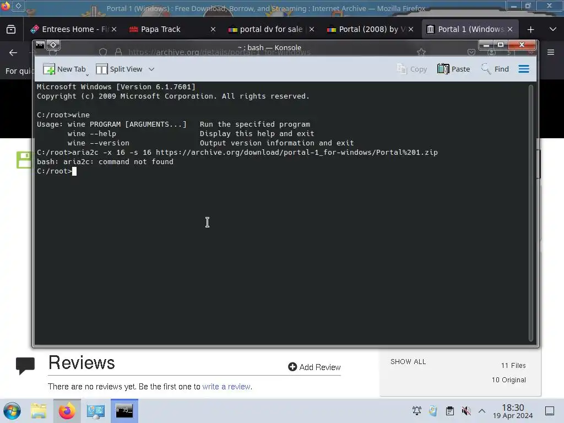Open system settings taskbar icon
Screen dimensions: 564x423
click(x=96, y=411)
